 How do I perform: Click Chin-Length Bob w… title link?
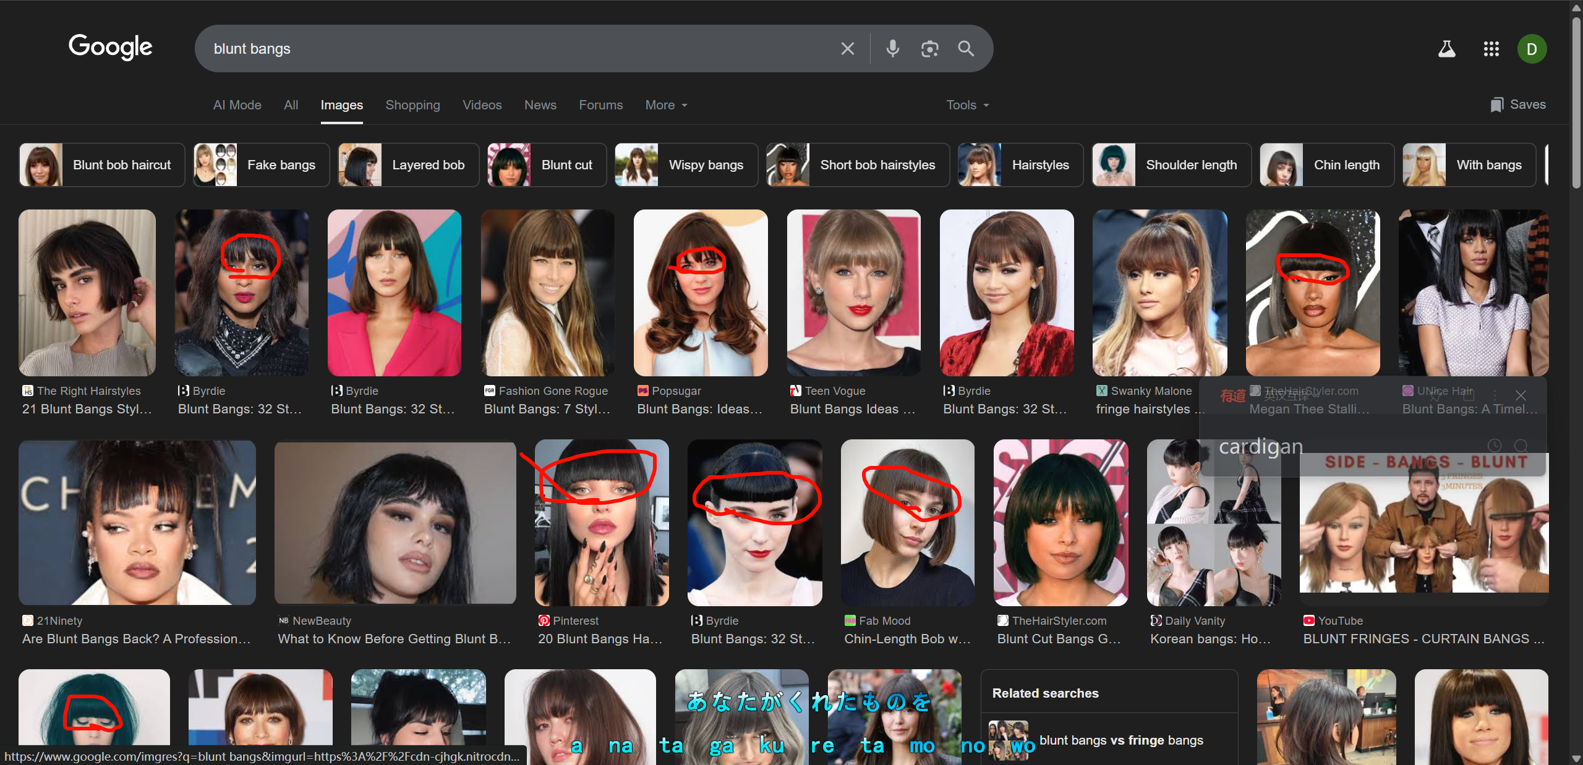tap(907, 639)
